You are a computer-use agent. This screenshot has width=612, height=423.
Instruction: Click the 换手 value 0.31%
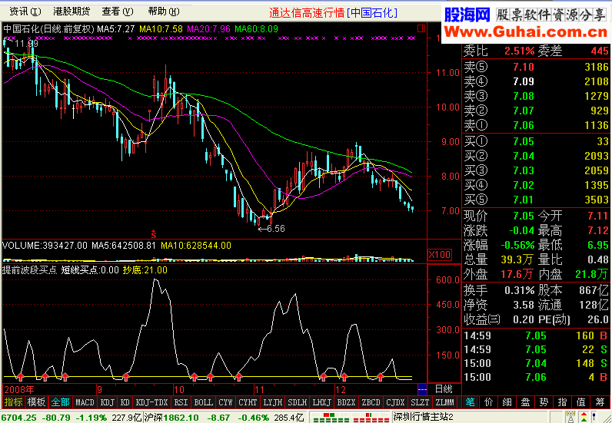520,290
